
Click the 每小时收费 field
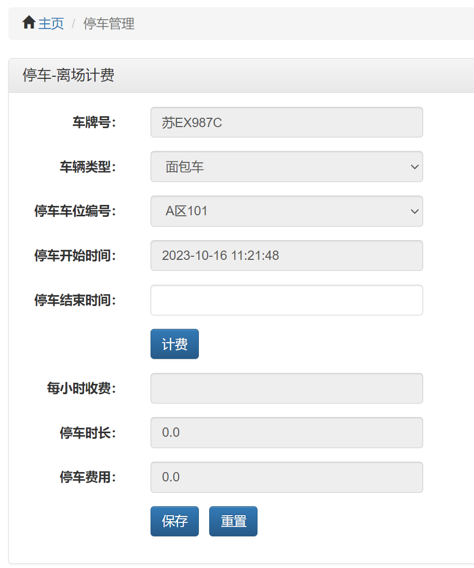(x=286, y=388)
